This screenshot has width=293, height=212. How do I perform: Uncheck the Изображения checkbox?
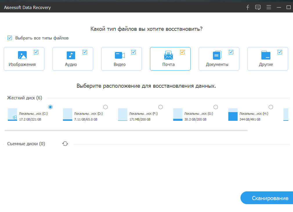tap(36, 52)
